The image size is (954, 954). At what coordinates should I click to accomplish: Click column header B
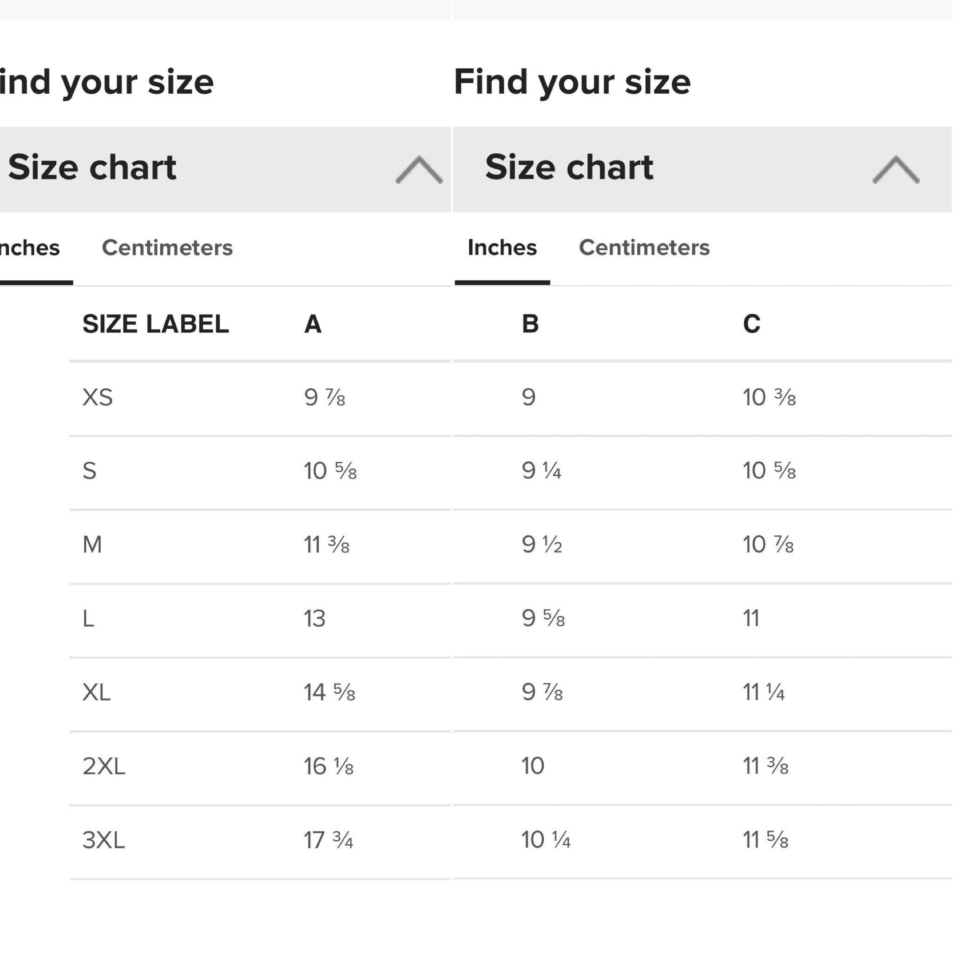[x=530, y=324]
